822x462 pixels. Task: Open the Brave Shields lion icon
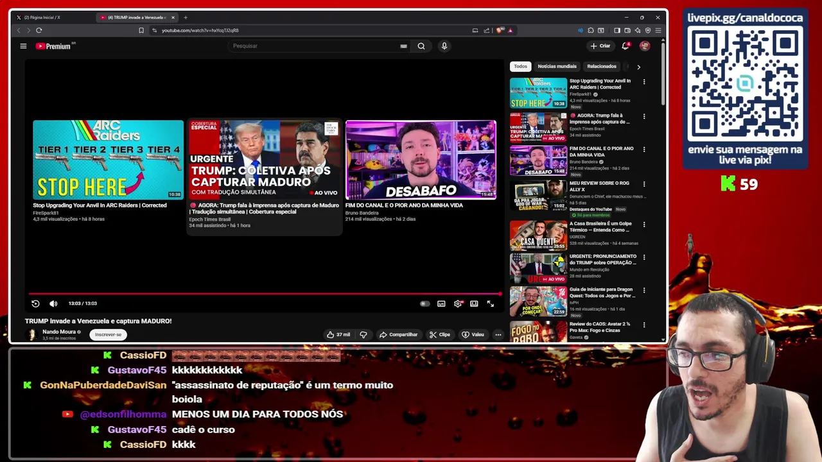pos(500,30)
